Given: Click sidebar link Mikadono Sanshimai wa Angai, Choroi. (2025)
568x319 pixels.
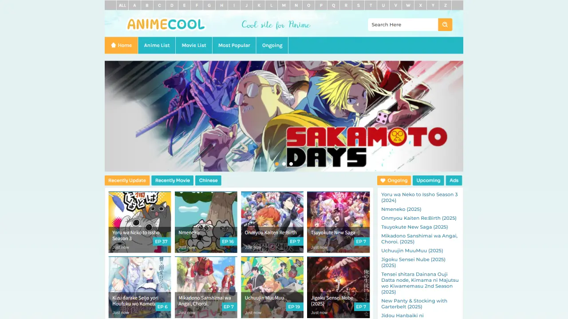Looking at the screenshot, I should coord(419,239).
